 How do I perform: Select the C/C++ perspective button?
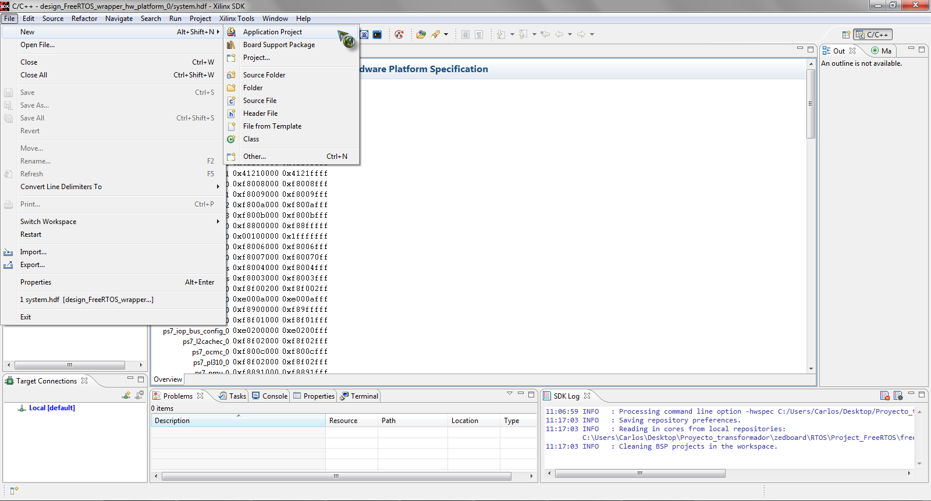872,34
